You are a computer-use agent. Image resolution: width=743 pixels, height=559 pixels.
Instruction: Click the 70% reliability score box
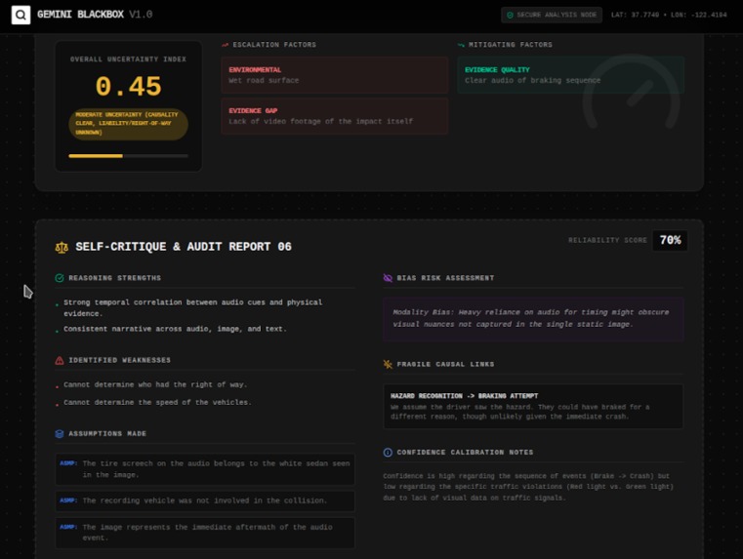[x=670, y=240]
